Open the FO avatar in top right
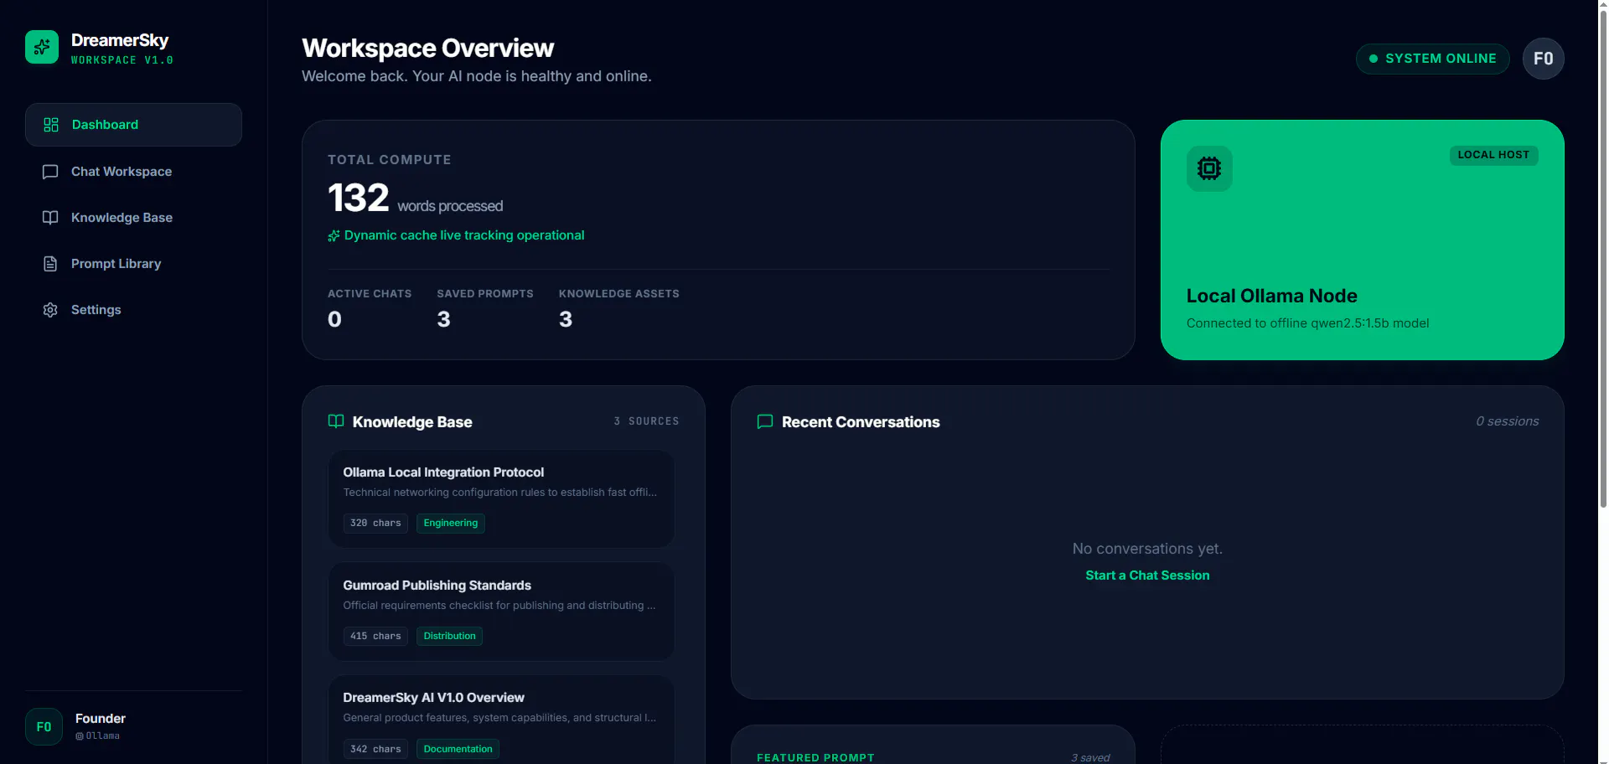The width and height of the screenshot is (1609, 764). point(1543,59)
